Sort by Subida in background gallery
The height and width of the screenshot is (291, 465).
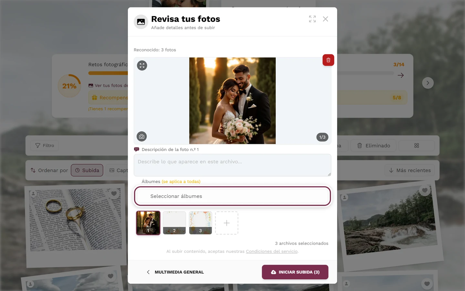pyautogui.click(x=87, y=170)
